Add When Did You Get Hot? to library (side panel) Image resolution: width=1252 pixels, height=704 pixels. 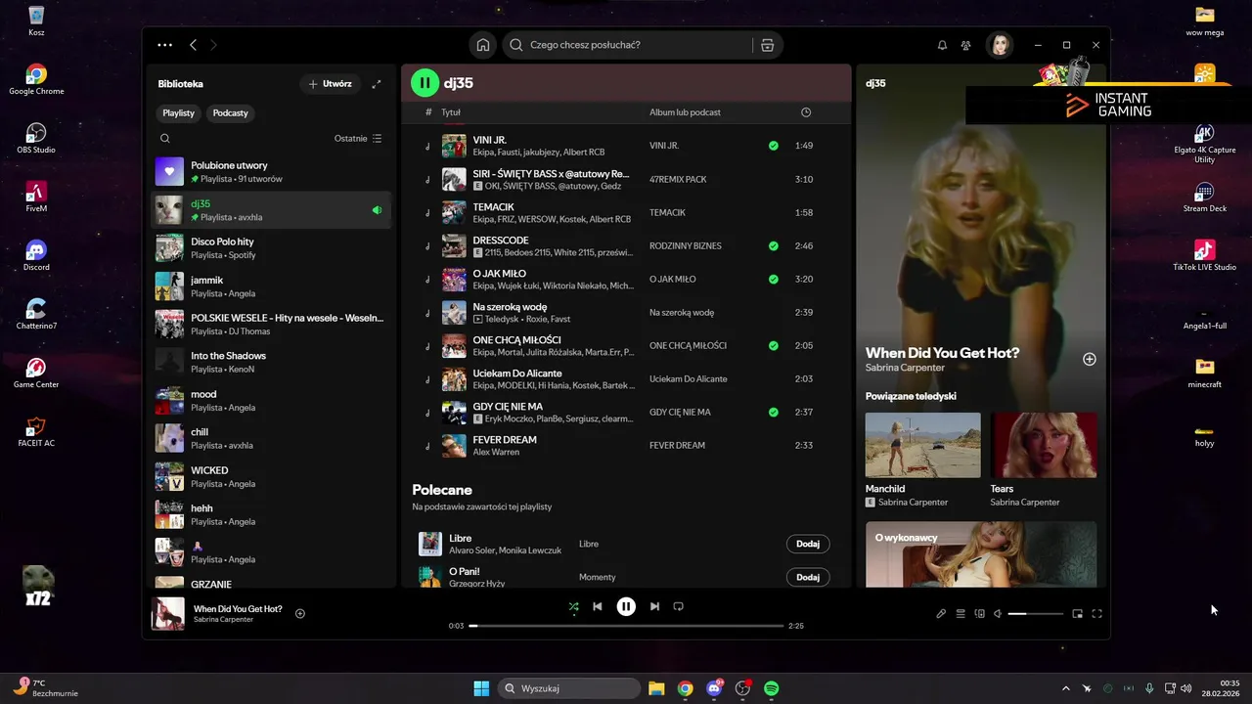point(1090,359)
